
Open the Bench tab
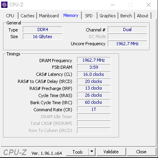point(126,16)
